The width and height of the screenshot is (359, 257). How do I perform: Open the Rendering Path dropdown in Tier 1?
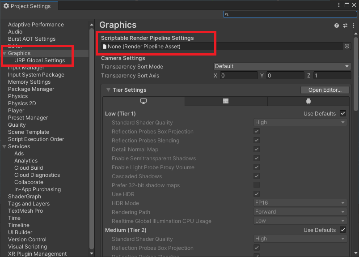300,212
